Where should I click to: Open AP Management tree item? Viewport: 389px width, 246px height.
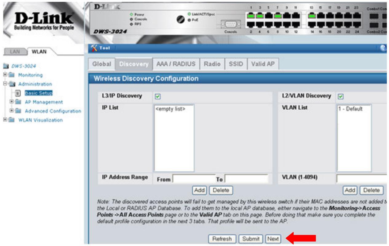pyautogui.click(x=43, y=102)
